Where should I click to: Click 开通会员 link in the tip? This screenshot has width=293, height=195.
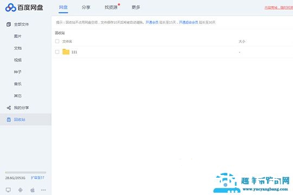[x=152, y=22]
